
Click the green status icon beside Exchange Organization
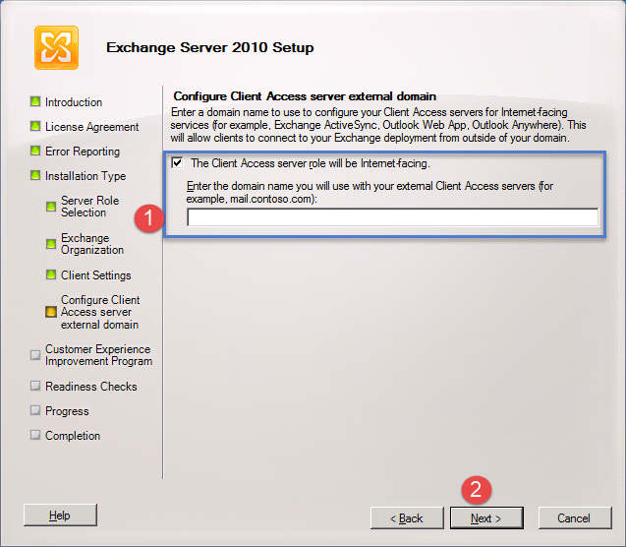[51, 244]
